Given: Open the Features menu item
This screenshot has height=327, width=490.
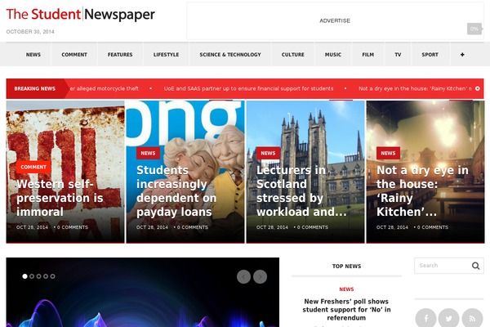Looking at the screenshot, I should coord(120,55).
